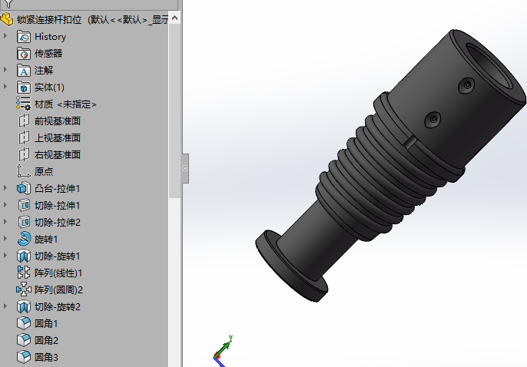Viewport: 527px width, 367px height.
Task: Select the 锁紧连接杆扣位 part name
Action: (49, 20)
